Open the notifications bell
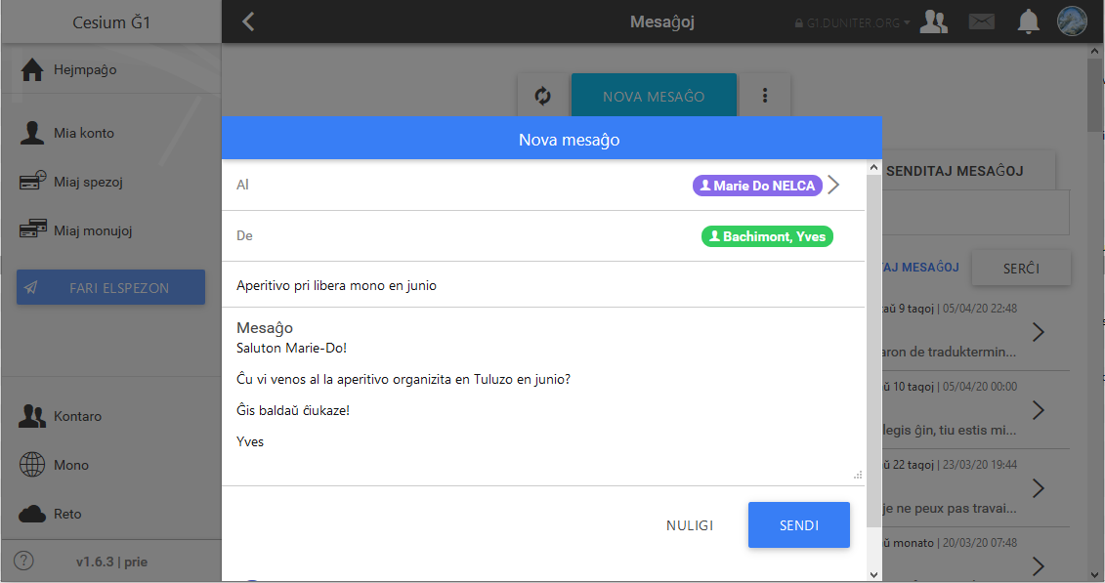This screenshot has height=583, width=1105. [1028, 21]
